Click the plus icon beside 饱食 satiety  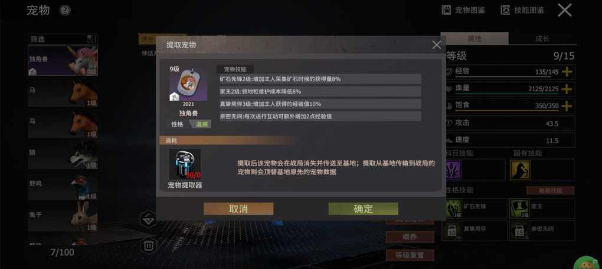click(x=567, y=106)
